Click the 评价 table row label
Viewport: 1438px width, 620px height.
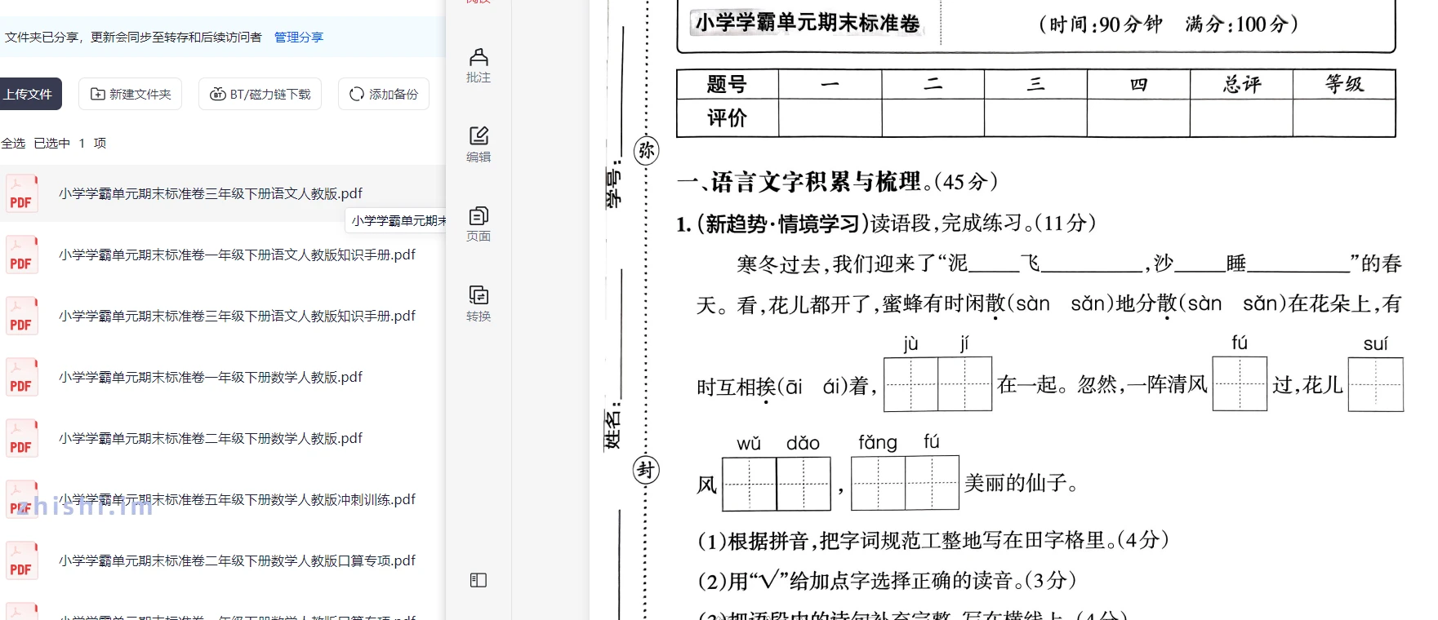pyautogui.click(x=728, y=118)
